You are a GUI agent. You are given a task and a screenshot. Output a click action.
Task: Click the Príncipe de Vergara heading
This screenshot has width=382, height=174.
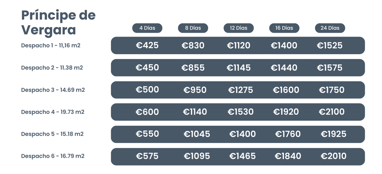coord(59,23)
